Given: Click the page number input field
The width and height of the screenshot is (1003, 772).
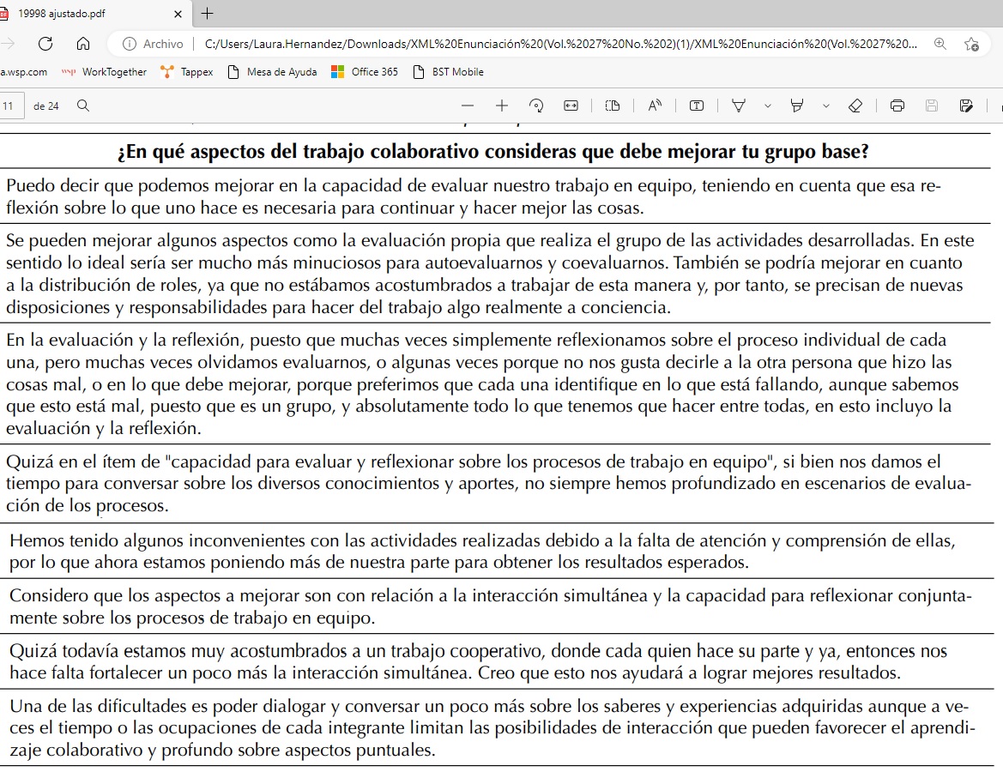Looking at the screenshot, I should tap(10, 106).
